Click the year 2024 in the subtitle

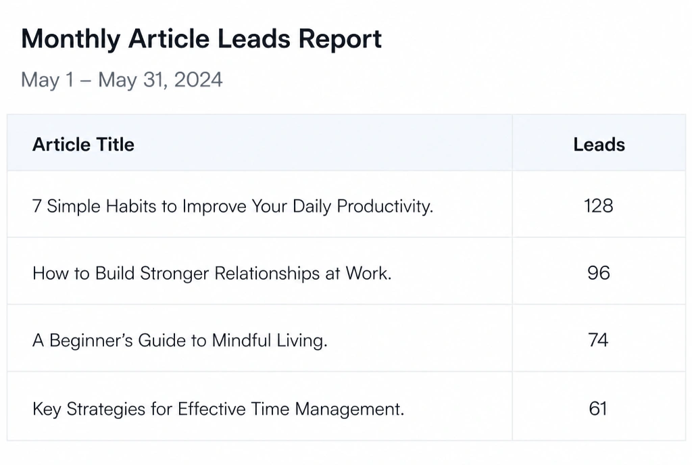tap(198, 80)
